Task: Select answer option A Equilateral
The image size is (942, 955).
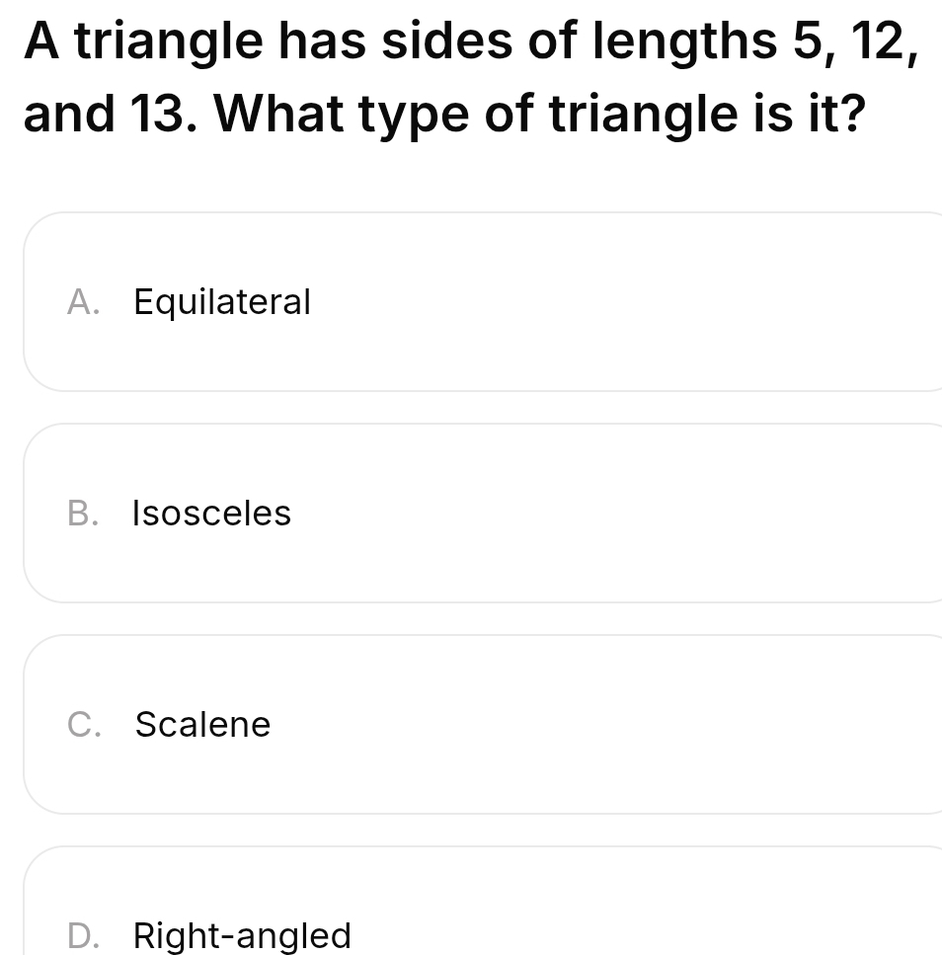Action: point(483,301)
